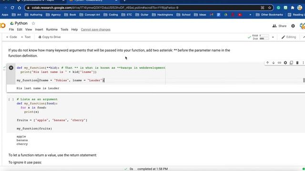305x171 pixels.
Task: Open the Edit menu
Action: click(20, 29)
